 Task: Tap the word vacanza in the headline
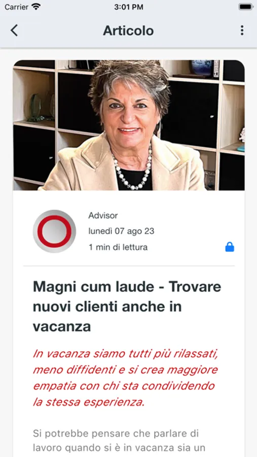click(x=62, y=327)
